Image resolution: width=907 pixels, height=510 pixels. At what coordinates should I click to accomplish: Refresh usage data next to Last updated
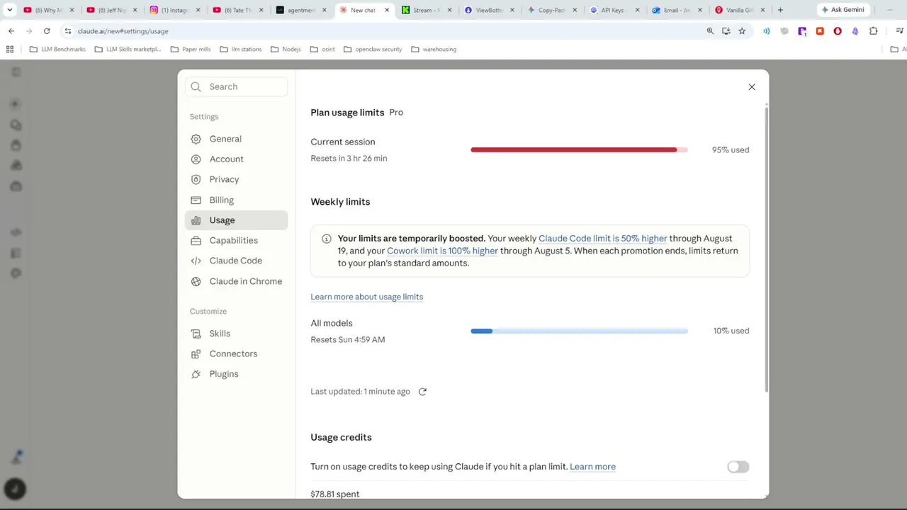[x=422, y=392]
